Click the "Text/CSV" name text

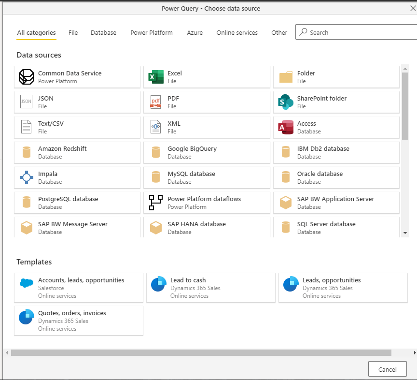coord(51,123)
